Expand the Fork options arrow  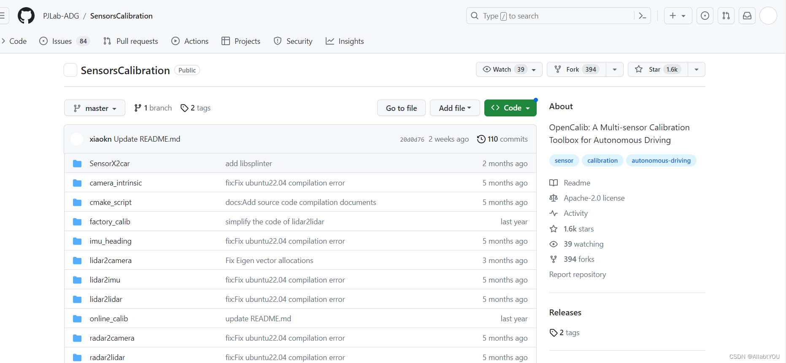coord(615,69)
